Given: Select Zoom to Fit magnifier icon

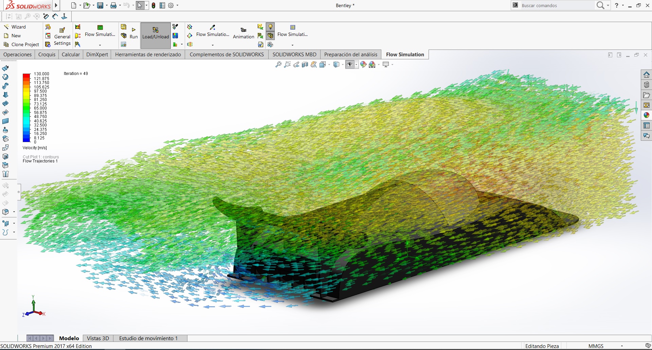Looking at the screenshot, I should click(x=278, y=64).
